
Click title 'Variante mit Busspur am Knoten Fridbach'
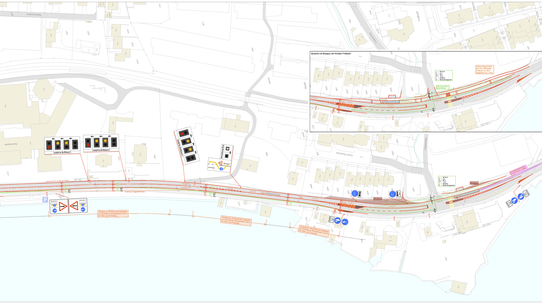click(331, 53)
